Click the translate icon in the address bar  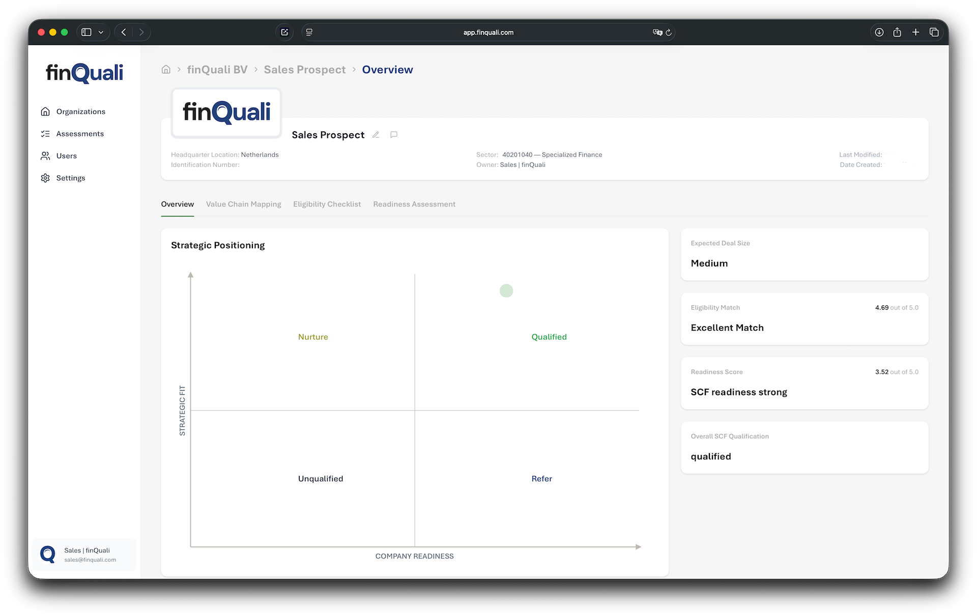click(657, 32)
